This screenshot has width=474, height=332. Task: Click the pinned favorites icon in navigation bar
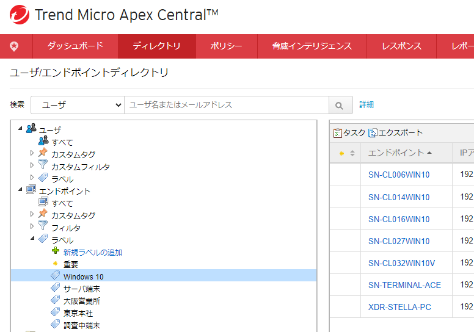click(14, 46)
